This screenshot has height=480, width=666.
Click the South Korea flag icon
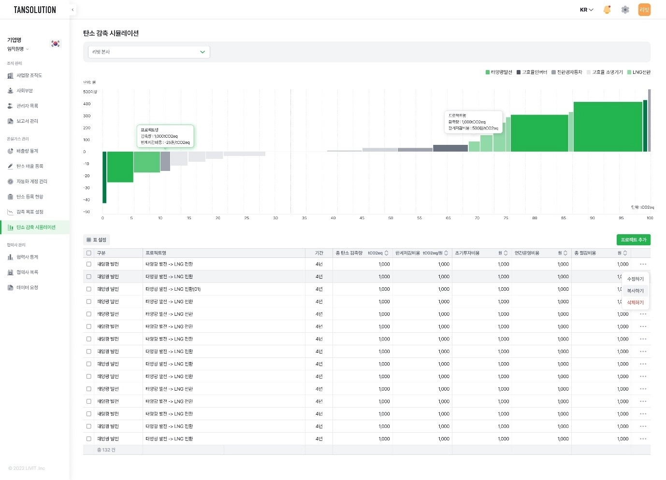point(56,44)
